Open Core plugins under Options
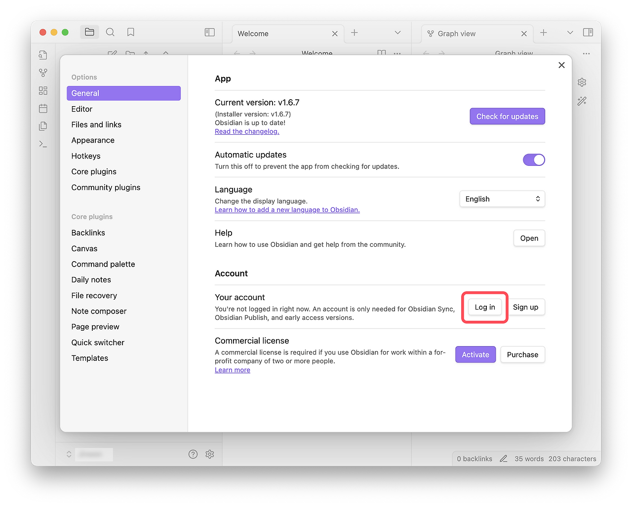Viewport: 632px width, 507px height. (123, 172)
